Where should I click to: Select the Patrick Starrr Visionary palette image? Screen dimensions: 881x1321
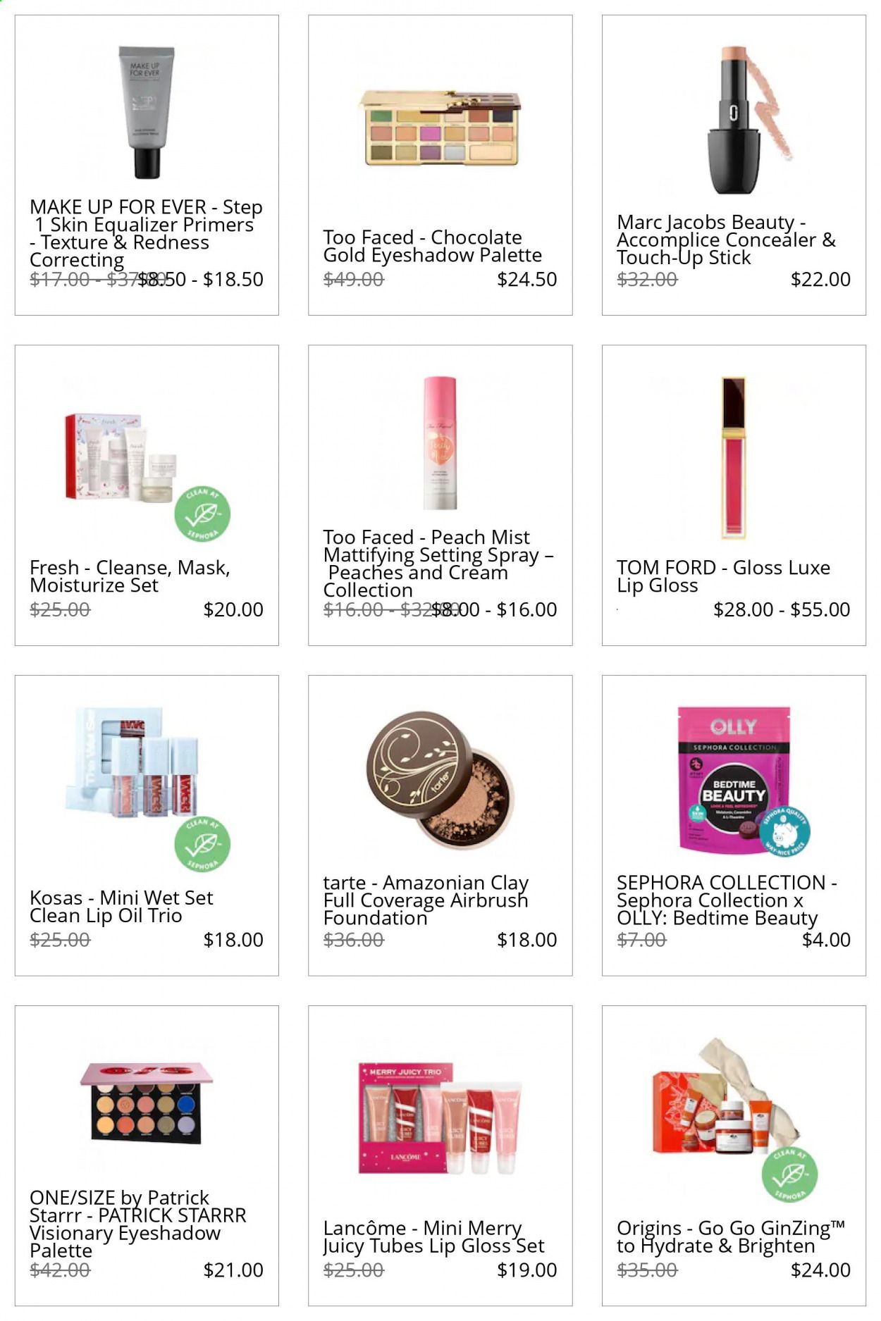click(147, 1103)
